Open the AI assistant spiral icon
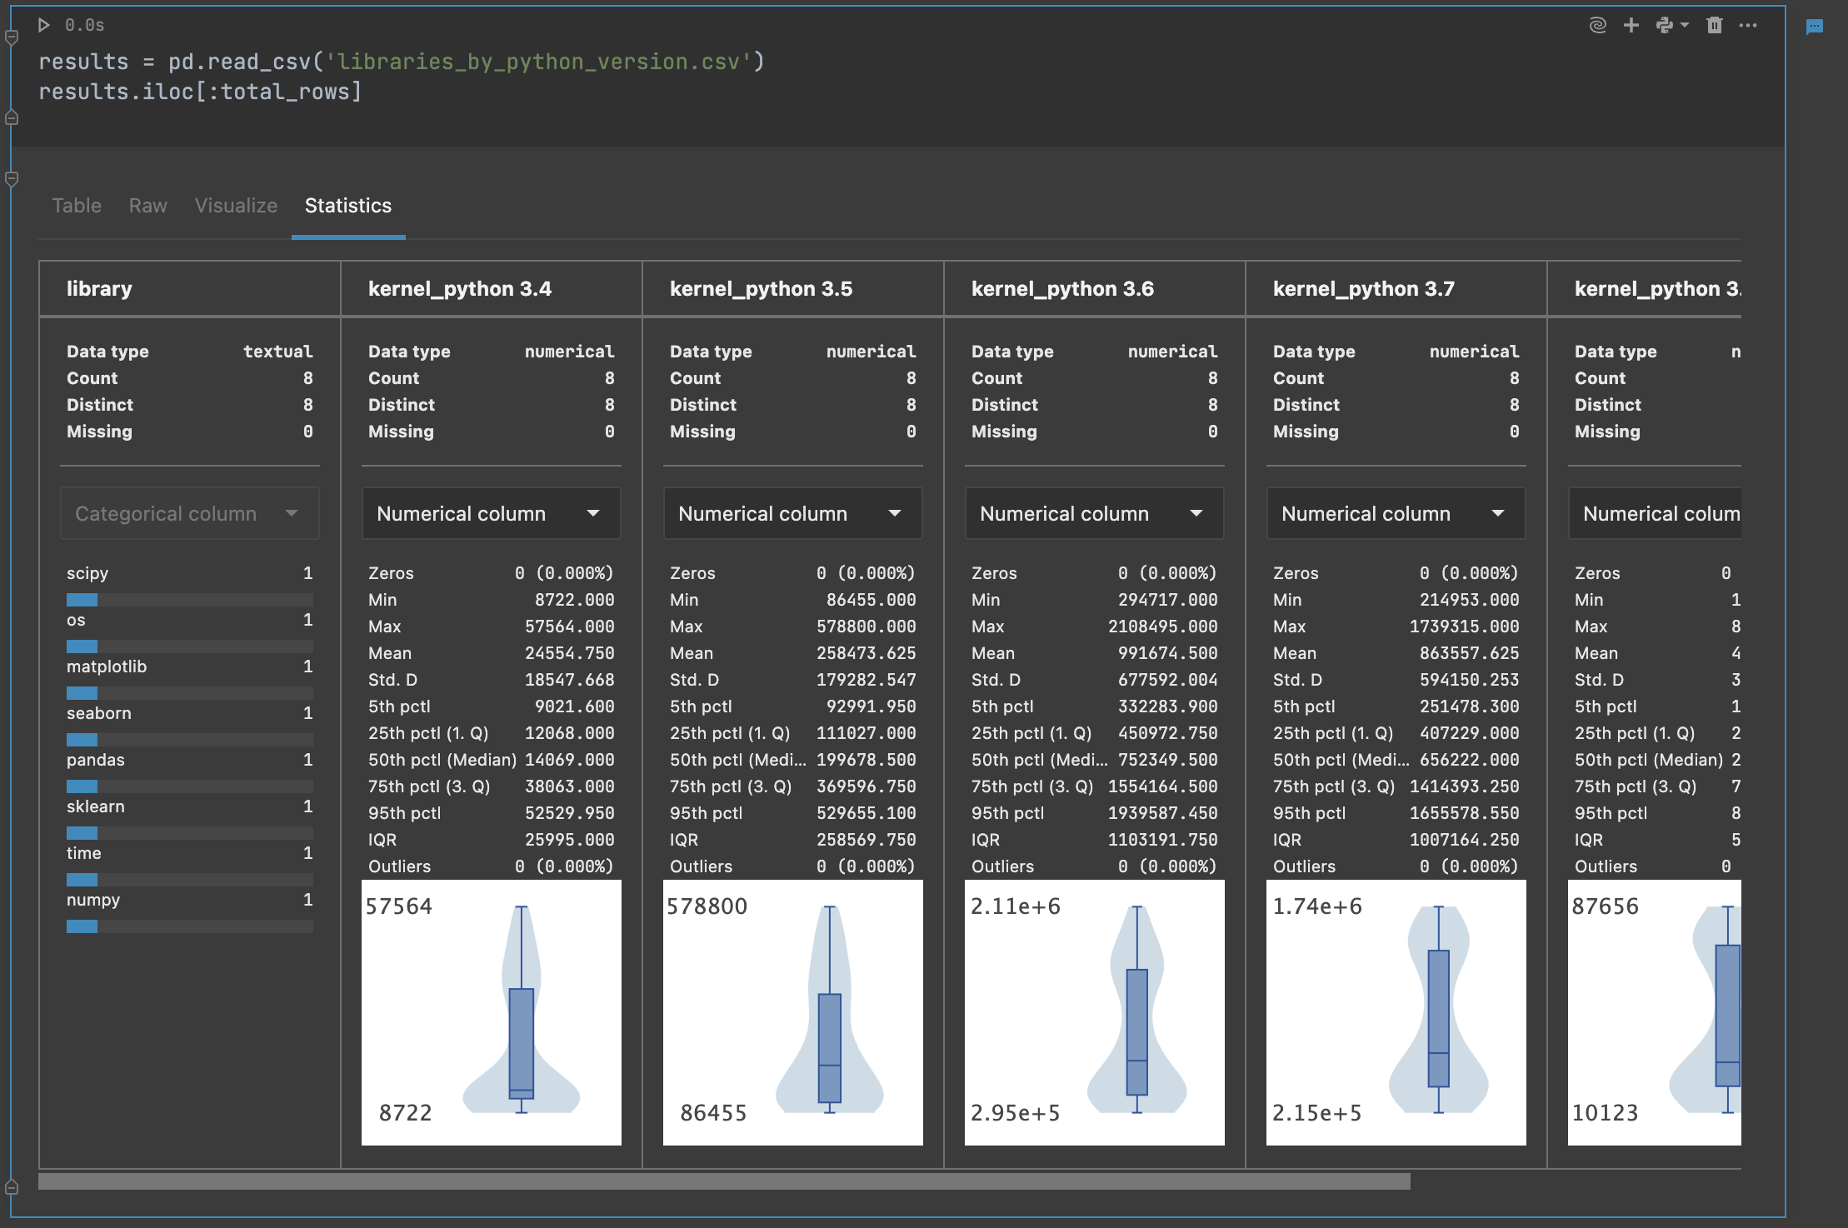The height and width of the screenshot is (1228, 1848). [1597, 26]
